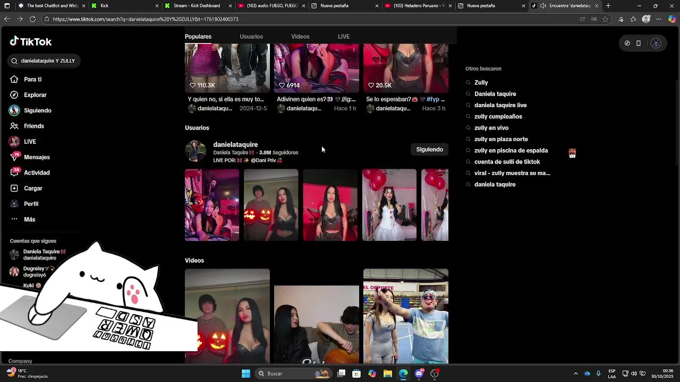The width and height of the screenshot is (680, 382).
Task: Click danielataquire profile avatar in Usuarios
Action: pos(195,151)
